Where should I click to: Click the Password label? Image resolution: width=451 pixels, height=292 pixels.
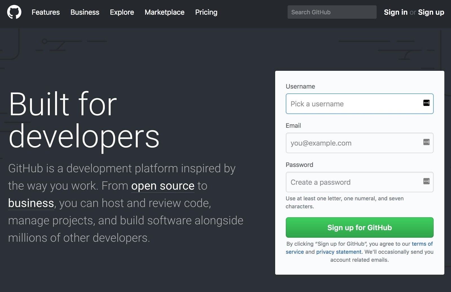tap(299, 165)
